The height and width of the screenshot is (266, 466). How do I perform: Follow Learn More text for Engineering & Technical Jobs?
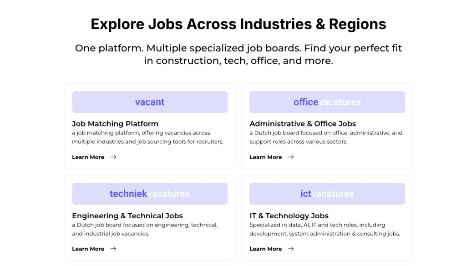click(x=88, y=249)
